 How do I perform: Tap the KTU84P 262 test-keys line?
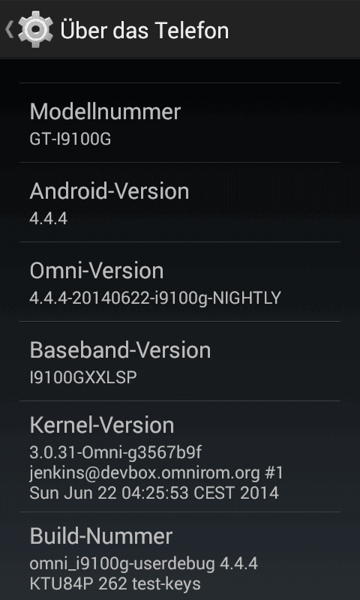pos(115,584)
